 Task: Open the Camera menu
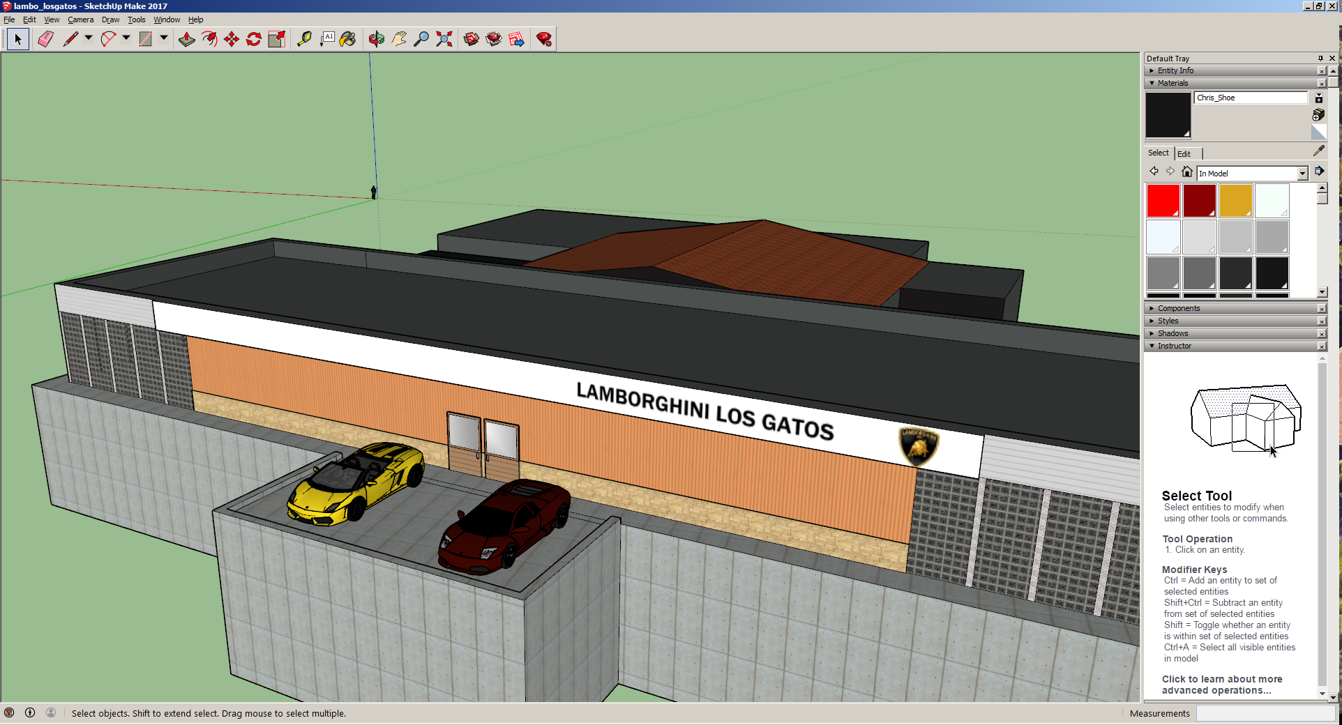[x=80, y=20]
